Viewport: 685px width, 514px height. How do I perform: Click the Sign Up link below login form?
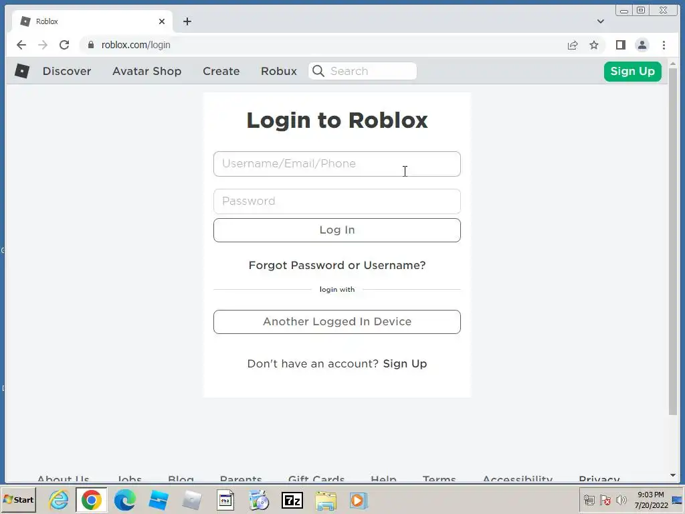click(405, 363)
